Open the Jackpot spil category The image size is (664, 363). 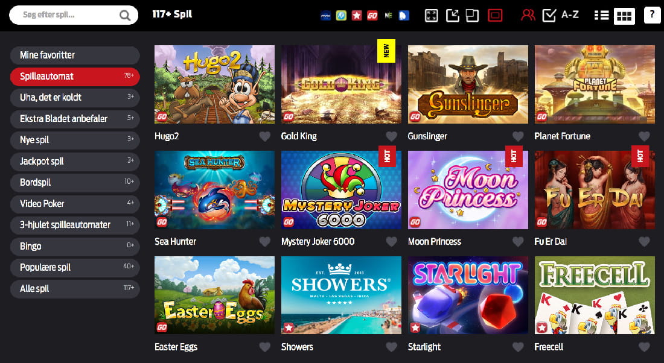[75, 161]
